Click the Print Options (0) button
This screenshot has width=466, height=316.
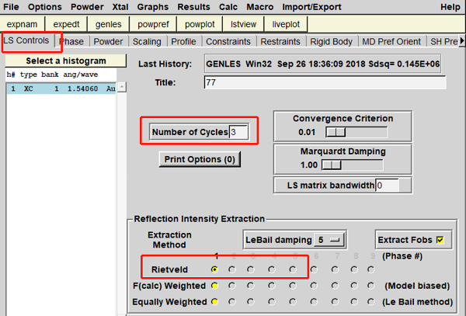coord(200,159)
